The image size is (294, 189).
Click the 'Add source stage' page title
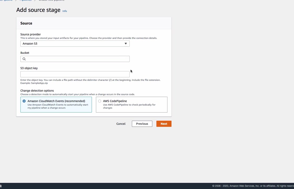pos(38,10)
